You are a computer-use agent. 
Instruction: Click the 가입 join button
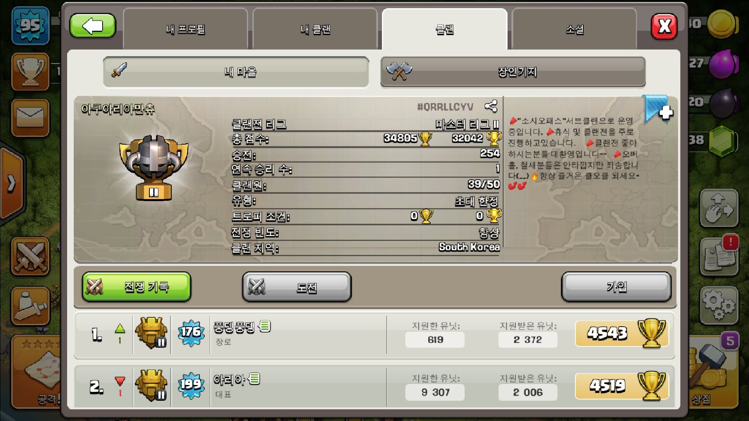(x=616, y=287)
